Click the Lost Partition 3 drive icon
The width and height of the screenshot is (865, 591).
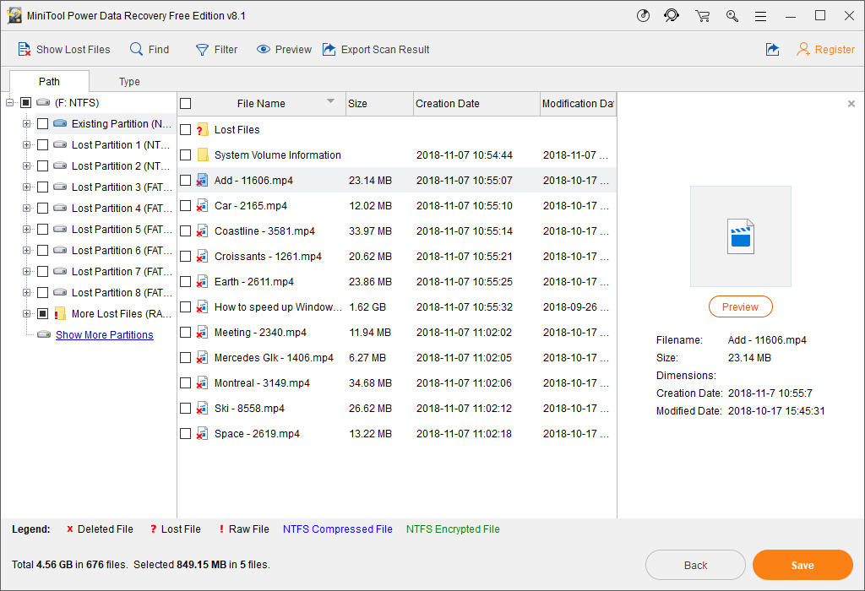(x=60, y=187)
